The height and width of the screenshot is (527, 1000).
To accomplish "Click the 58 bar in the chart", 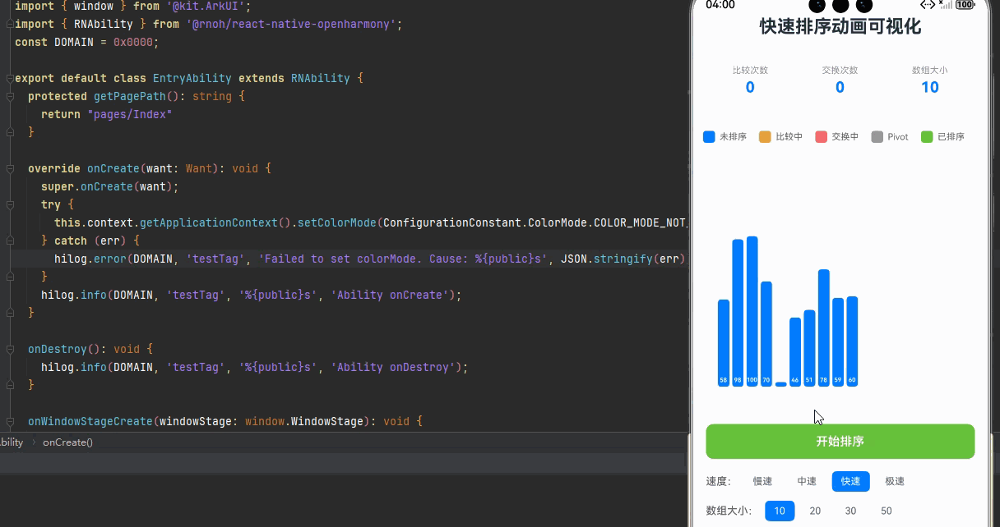I will (x=724, y=343).
